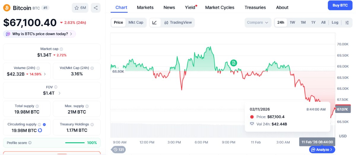Open the About tab
356x155 pixels.
tap(282, 7)
